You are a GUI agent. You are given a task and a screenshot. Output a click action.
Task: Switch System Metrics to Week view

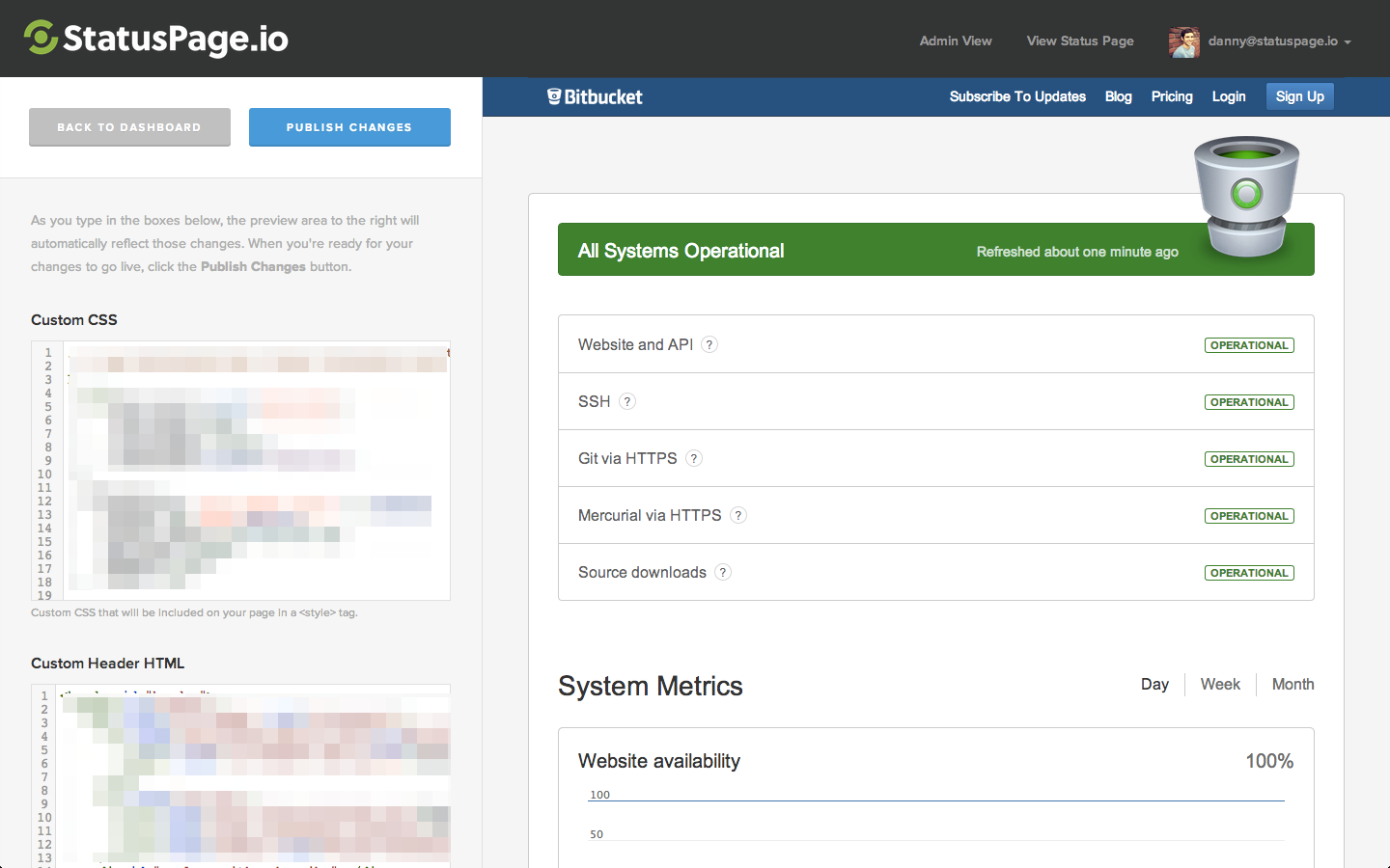1220,684
